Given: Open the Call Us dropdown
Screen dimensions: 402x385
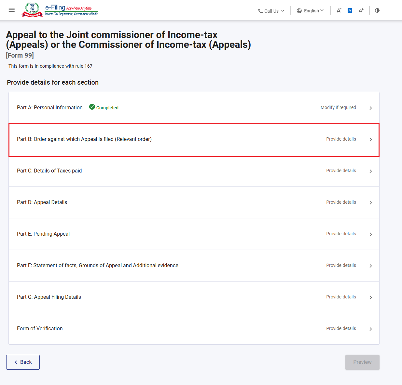Looking at the screenshot, I should click(x=271, y=11).
